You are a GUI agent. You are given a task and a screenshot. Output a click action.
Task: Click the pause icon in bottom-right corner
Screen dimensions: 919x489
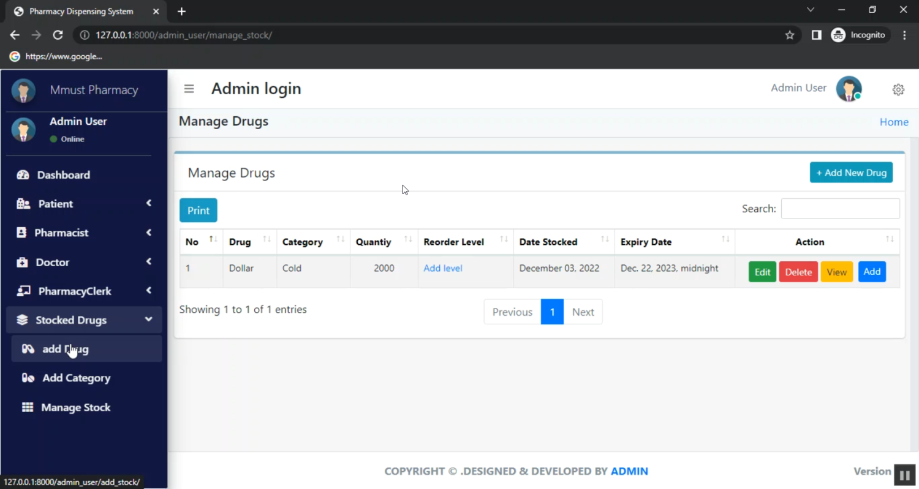coord(904,475)
